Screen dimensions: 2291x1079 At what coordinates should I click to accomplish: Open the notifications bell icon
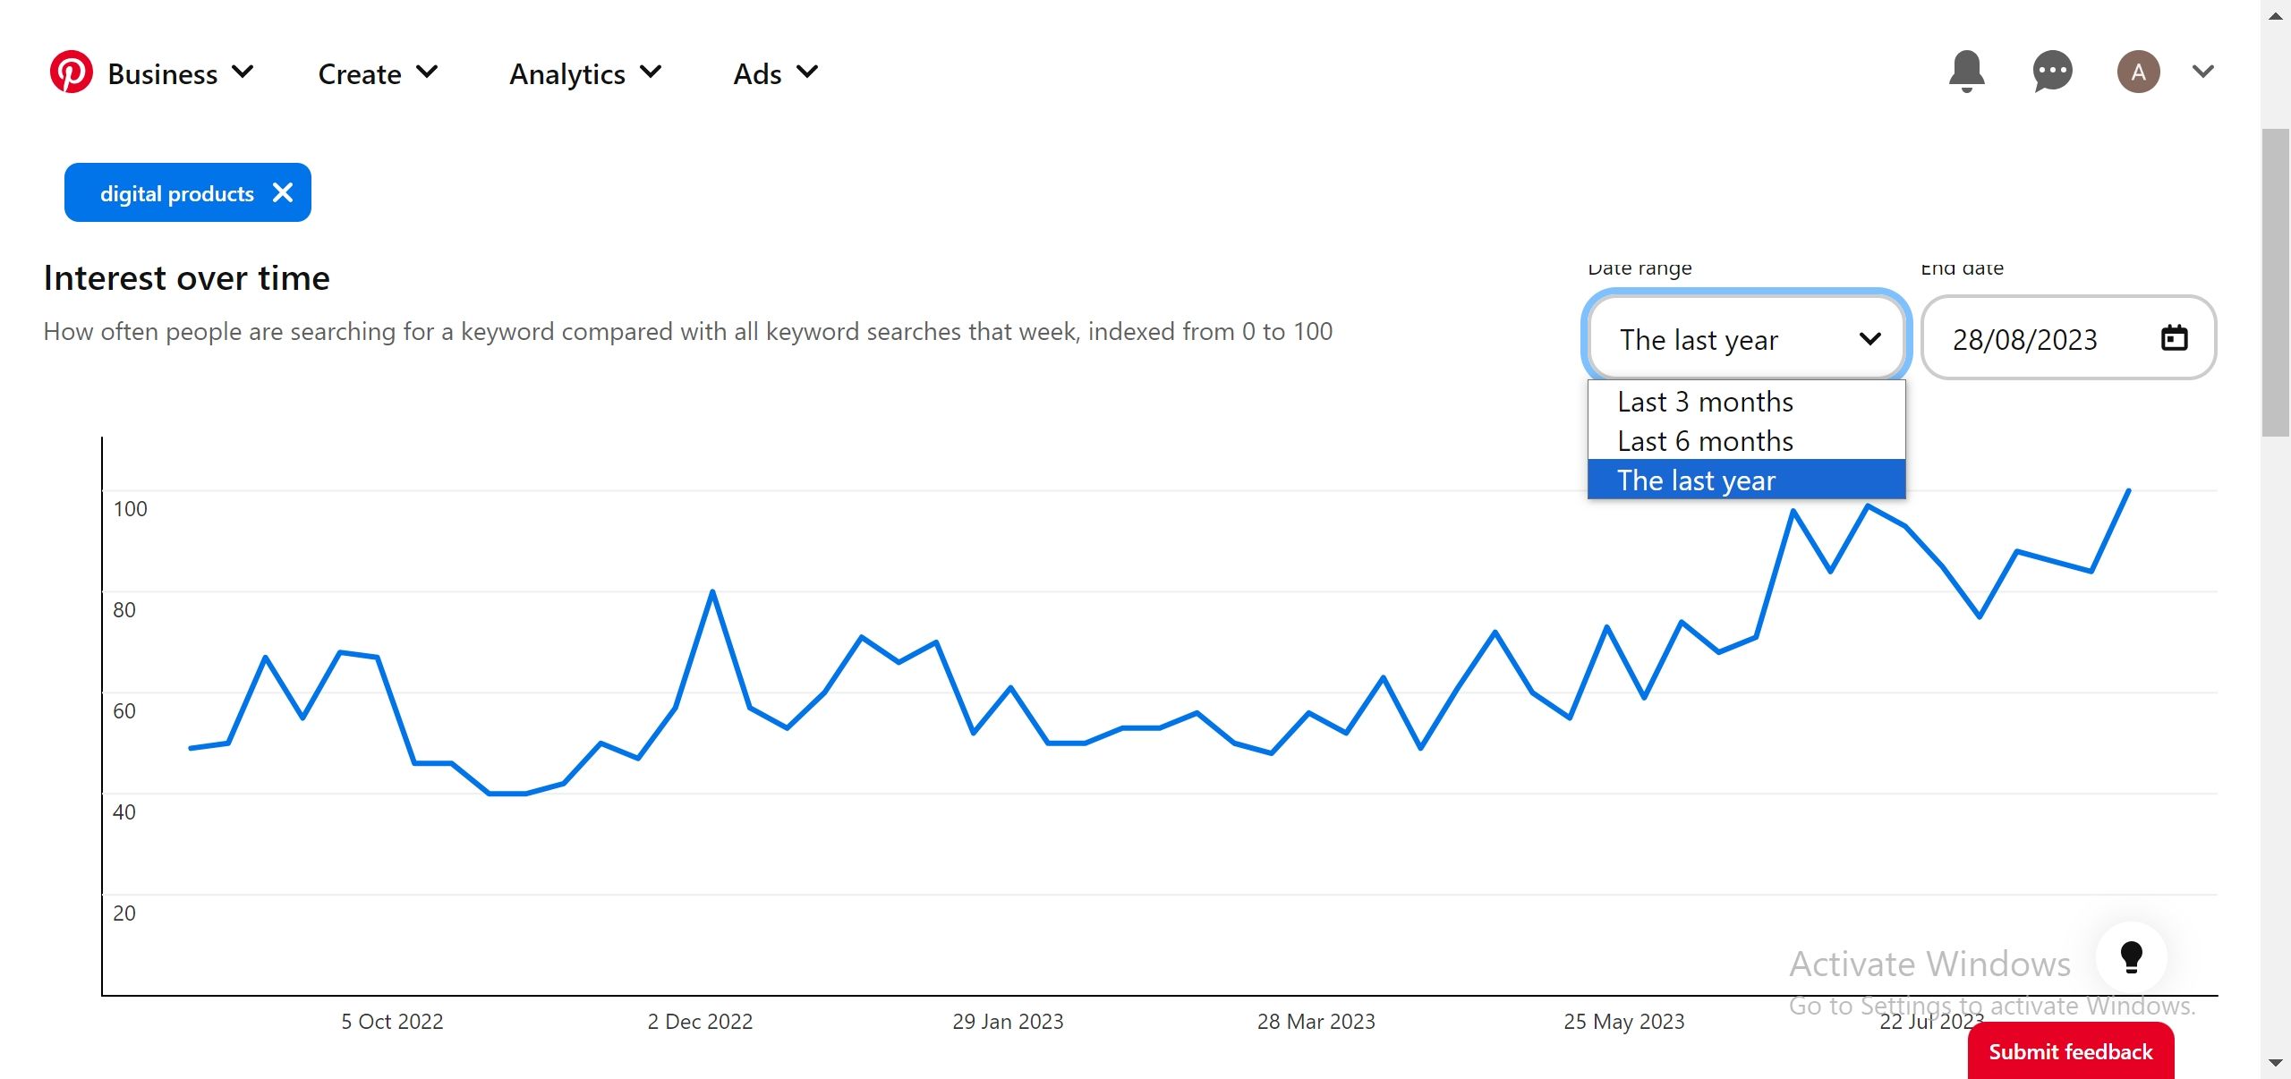point(1965,72)
